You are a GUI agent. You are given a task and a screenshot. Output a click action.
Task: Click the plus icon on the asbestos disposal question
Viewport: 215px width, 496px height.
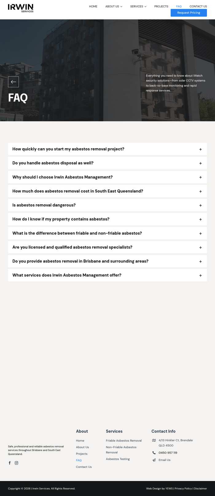201,163
